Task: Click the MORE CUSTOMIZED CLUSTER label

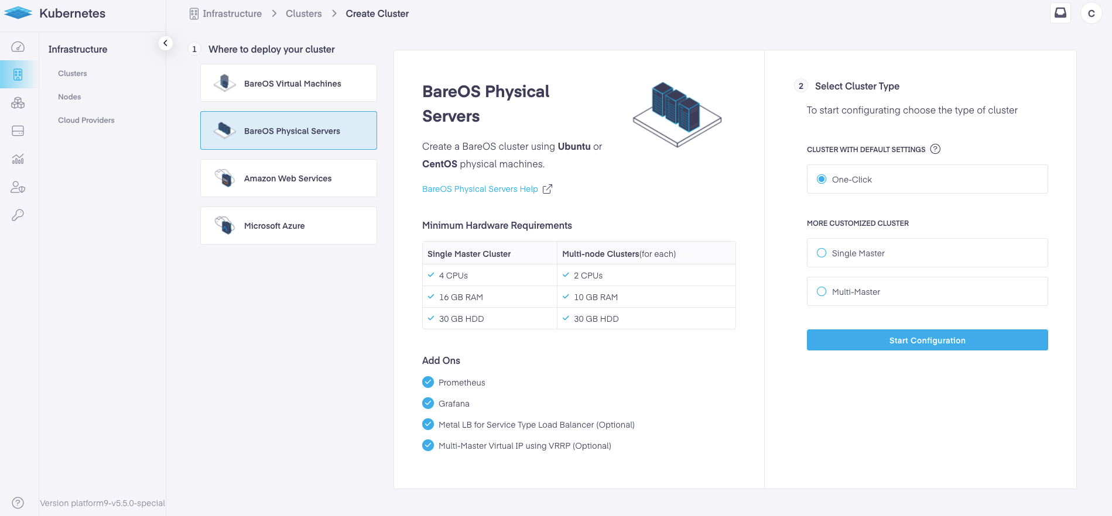Action: coord(858,223)
